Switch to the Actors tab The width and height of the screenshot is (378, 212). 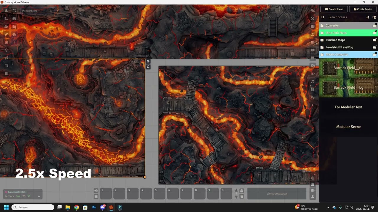pyautogui.click(x=313, y=34)
